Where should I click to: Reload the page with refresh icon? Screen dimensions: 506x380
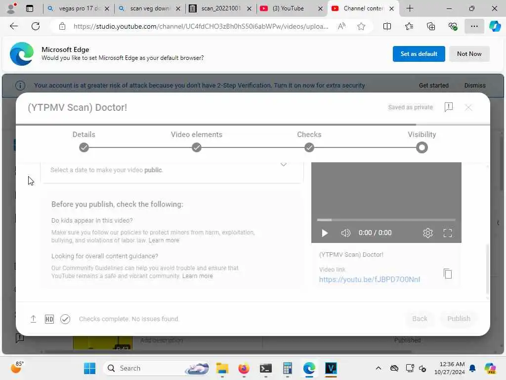click(36, 26)
